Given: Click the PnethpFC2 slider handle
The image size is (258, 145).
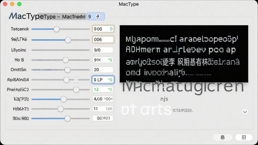Looking at the screenshot, I should [x=76, y=90].
